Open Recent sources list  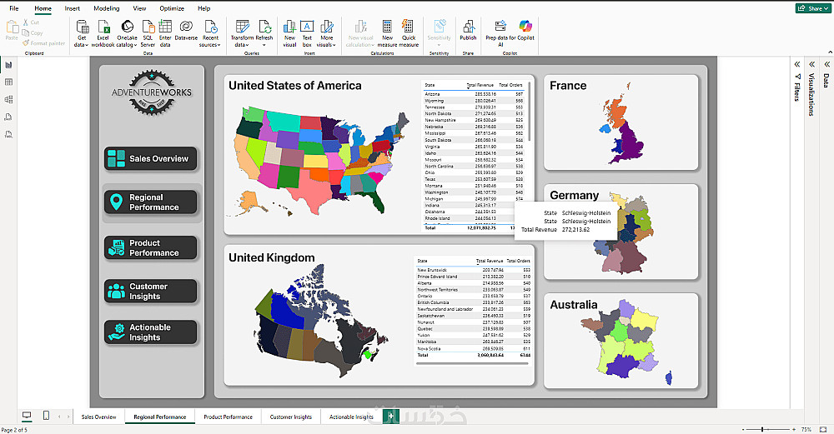tap(210, 33)
